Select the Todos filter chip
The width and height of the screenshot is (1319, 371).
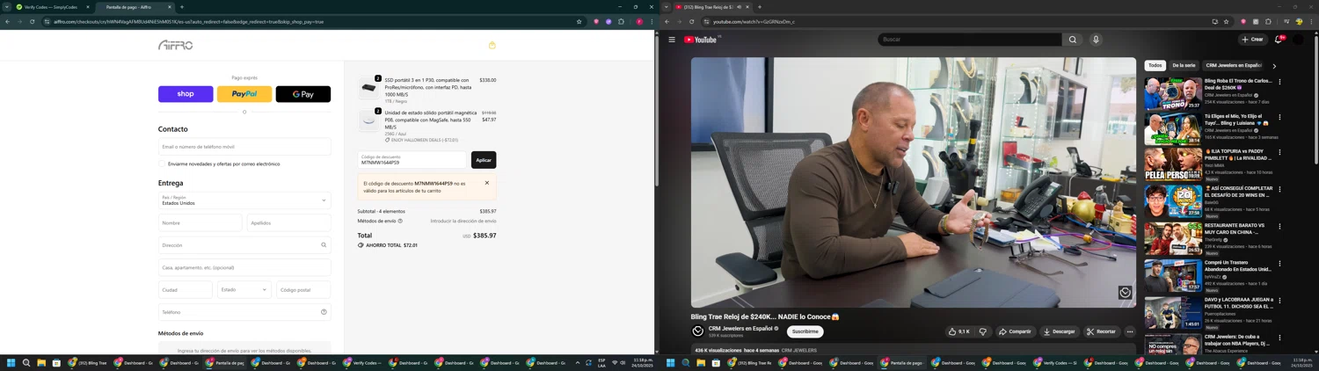1155,65
